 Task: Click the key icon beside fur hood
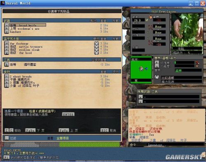click(7, 53)
